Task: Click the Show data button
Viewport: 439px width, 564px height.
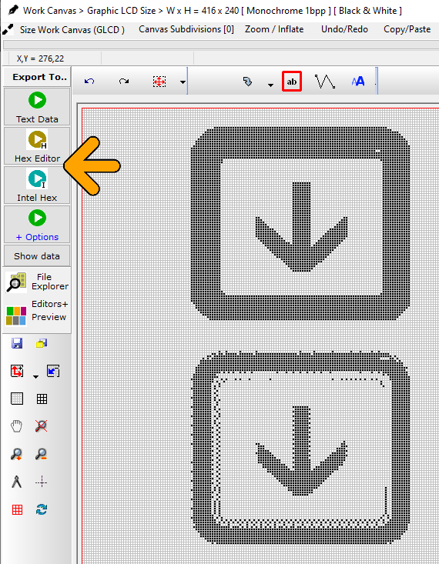Action: [x=37, y=256]
